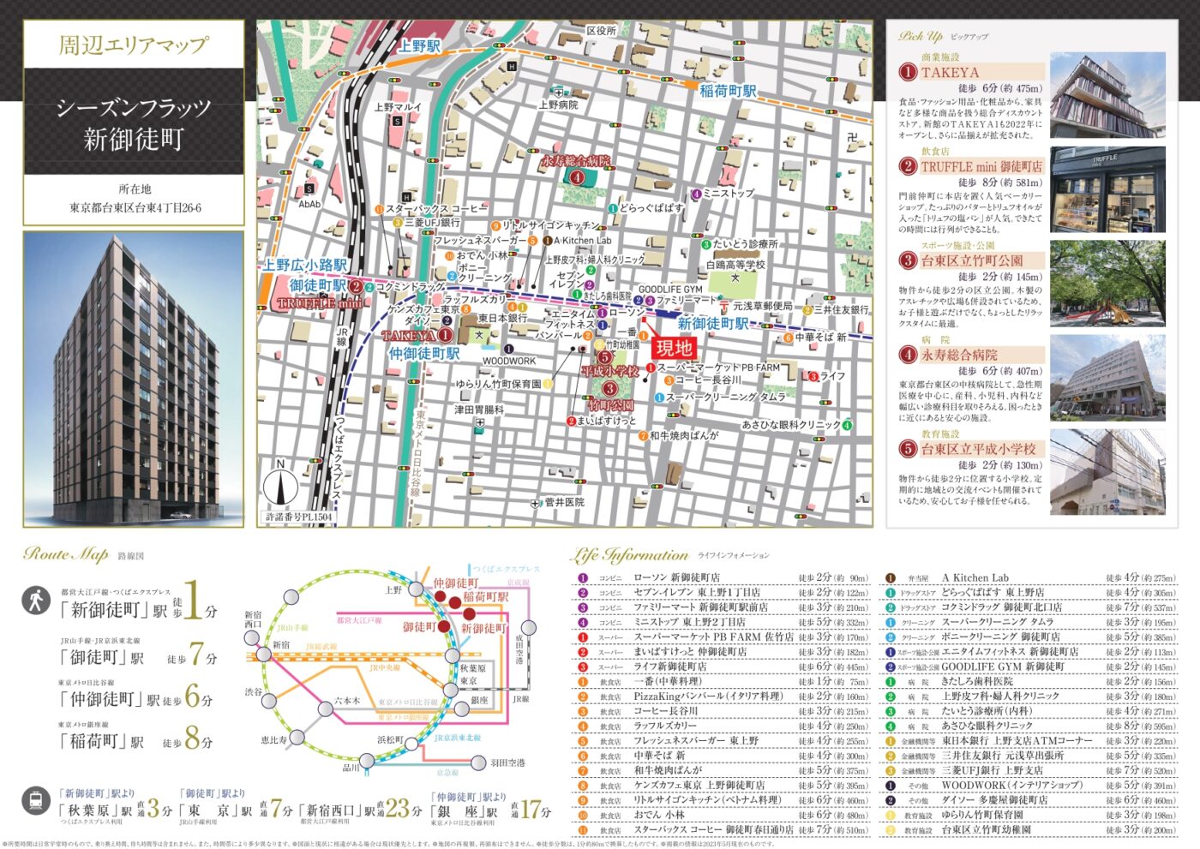Click the 白鷗高等学校 label on the map
This screenshot has width=1200, height=849.
click(x=735, y=266)
